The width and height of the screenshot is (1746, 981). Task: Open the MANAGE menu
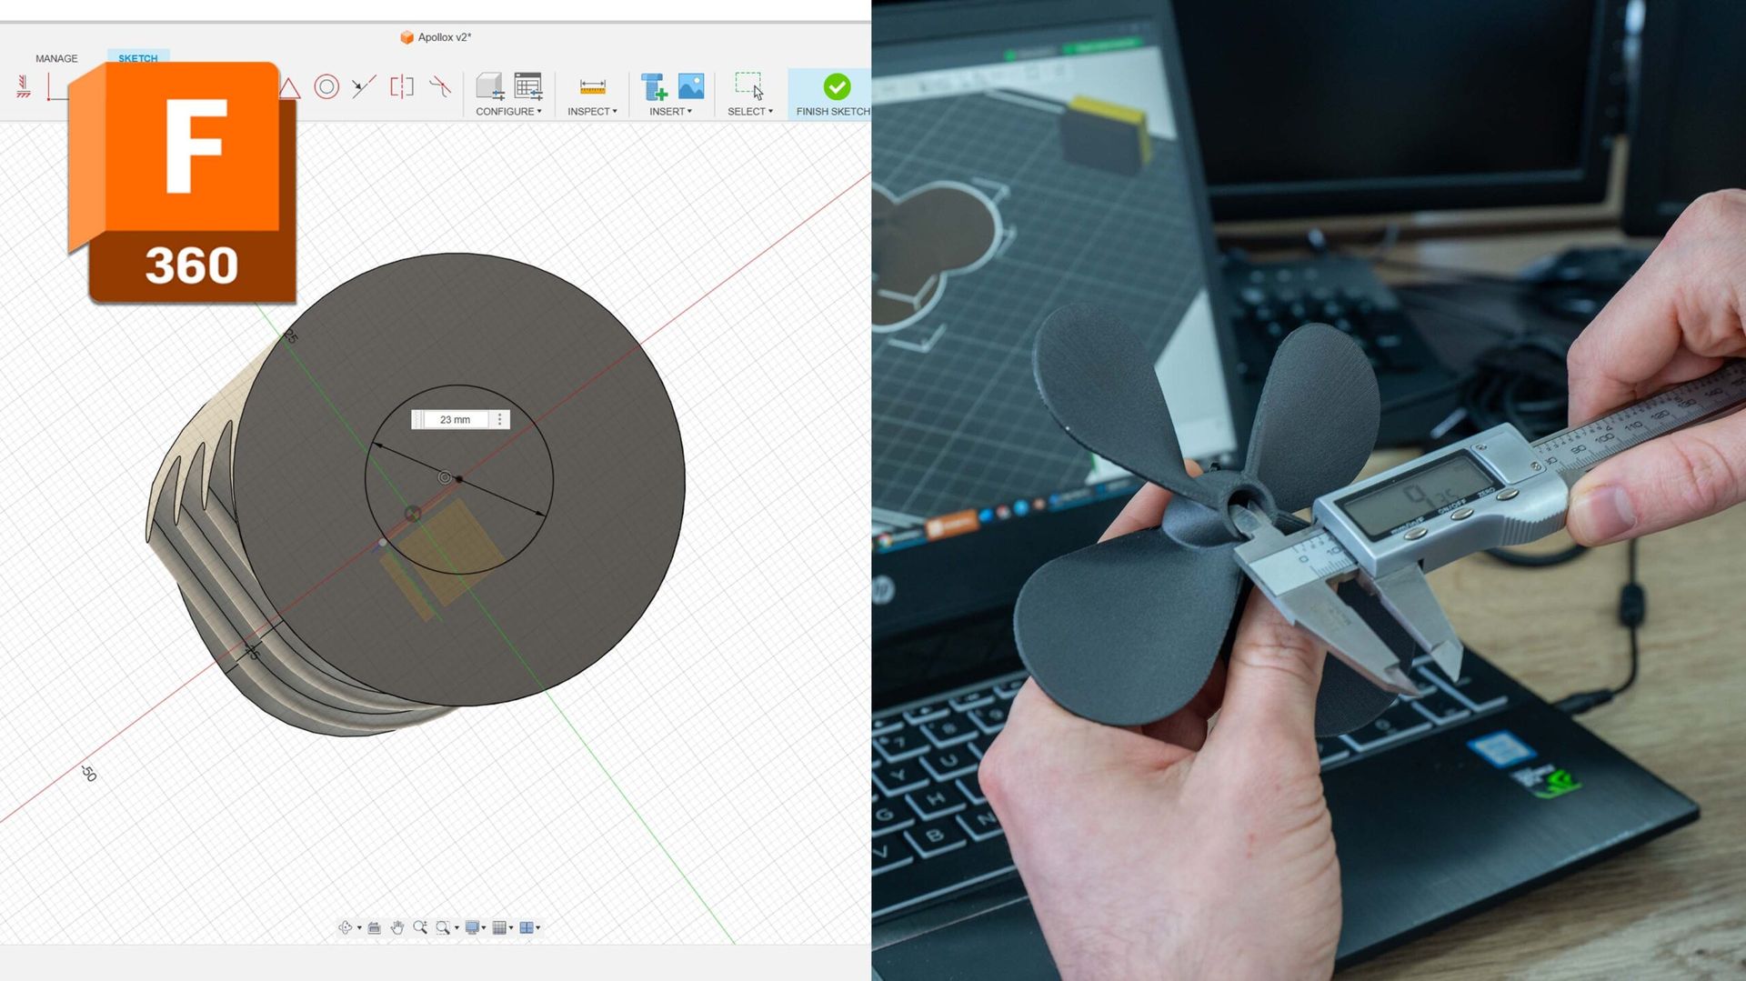(55, 58)
